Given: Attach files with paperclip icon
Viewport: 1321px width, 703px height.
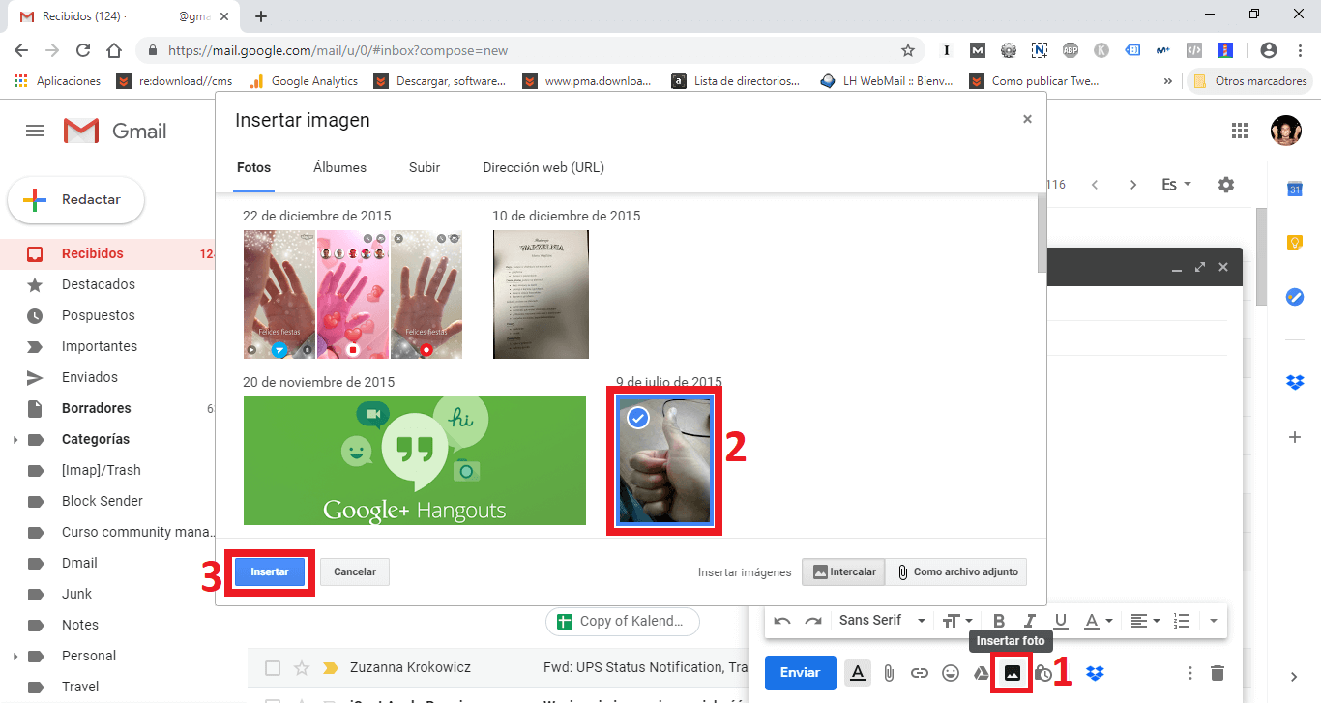Looking at the screenshot, I should (889, 673).
